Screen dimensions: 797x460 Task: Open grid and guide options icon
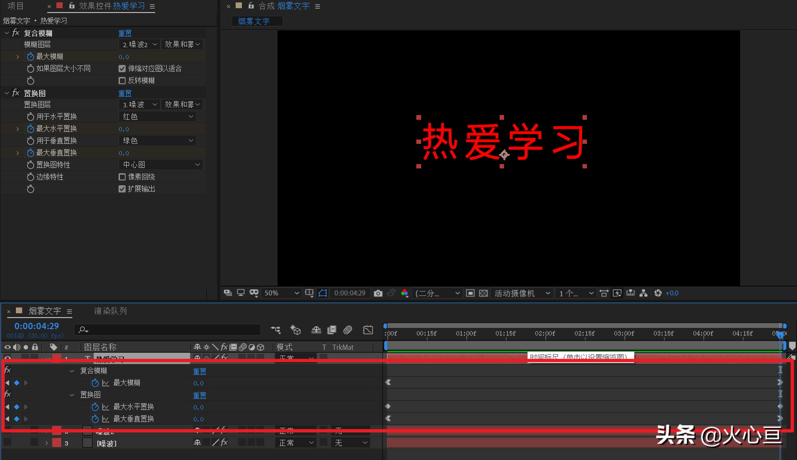(309, 293)
